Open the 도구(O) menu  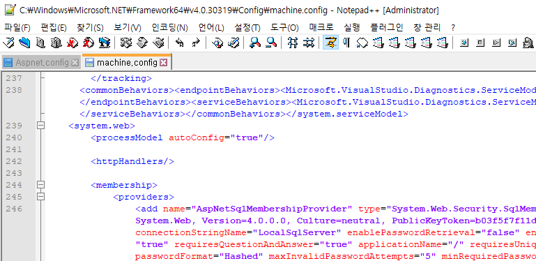[x=284, y=28]
